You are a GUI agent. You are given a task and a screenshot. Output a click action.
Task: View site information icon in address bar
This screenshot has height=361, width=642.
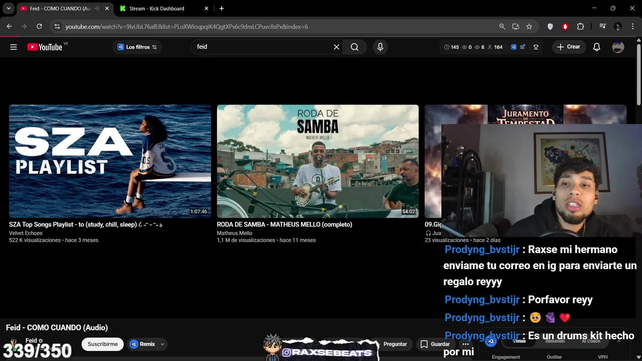point(57,27)
